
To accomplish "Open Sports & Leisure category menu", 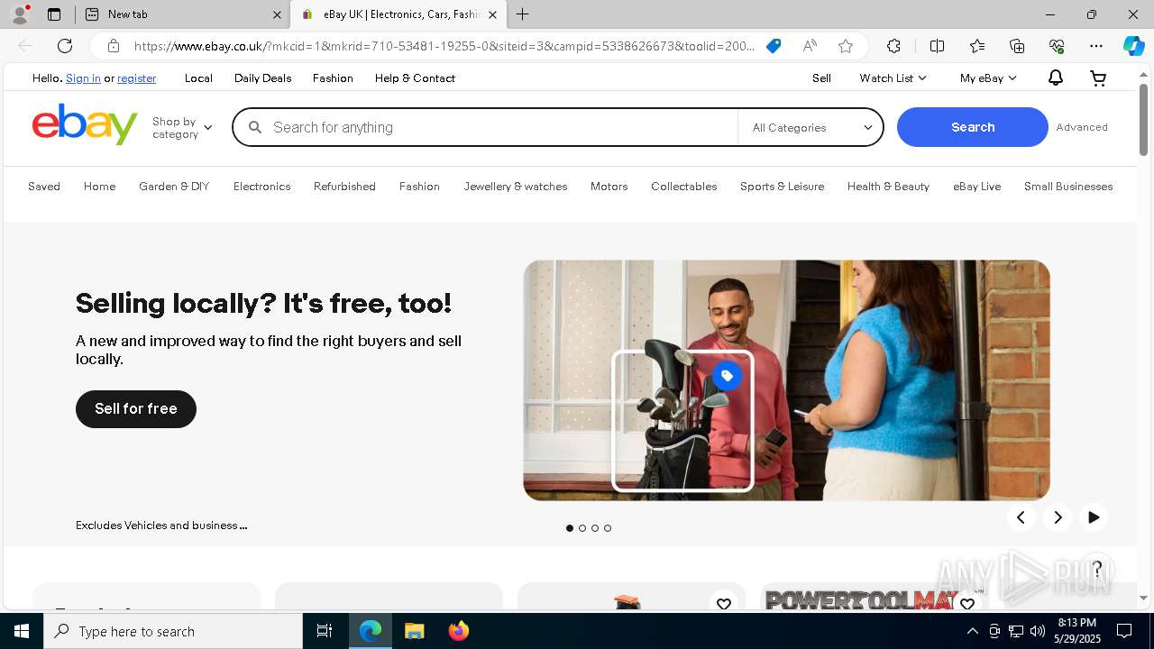I will [782, 187].
